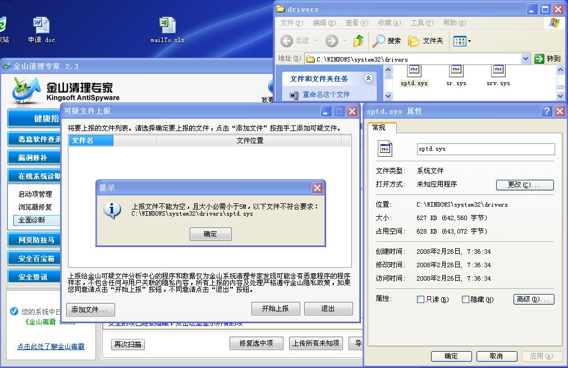The height and width of the screenshot is (368, 568).
Task: Click the blue check status icon beside 您的系统中
Action: (14, 311)
